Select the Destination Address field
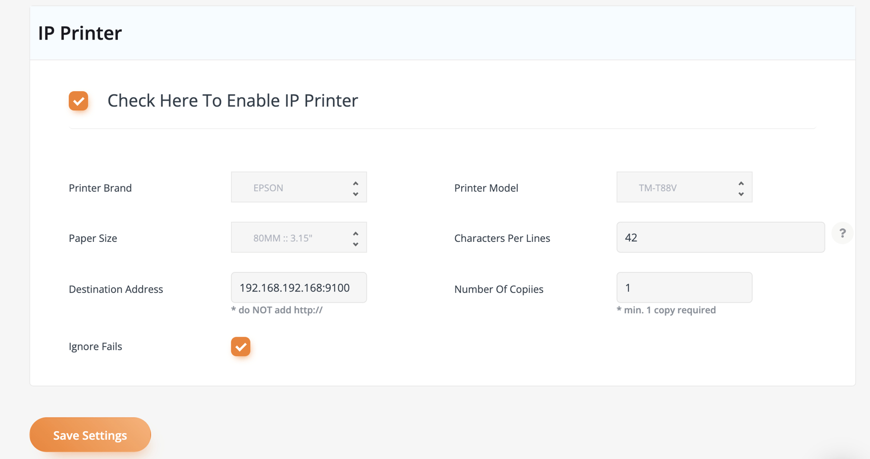This screenshot has width=870, height=459. (x=298, y=287)
